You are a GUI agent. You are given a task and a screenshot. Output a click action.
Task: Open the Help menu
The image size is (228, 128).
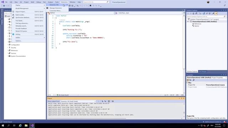pos(79,2)
